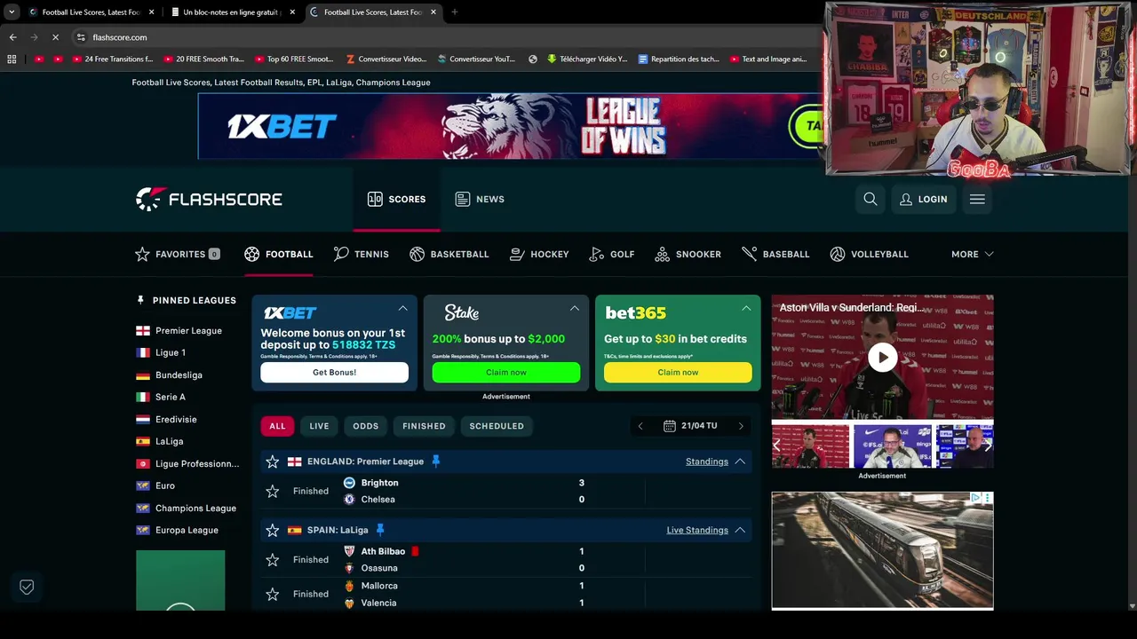1137x639 pixels.
Task: Unpin Spain LaLiga pin icon
Action: click(x=379, y=530)
